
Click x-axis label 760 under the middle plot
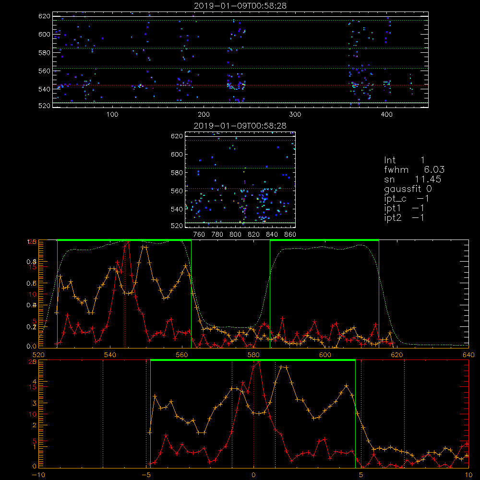[199, 235]
